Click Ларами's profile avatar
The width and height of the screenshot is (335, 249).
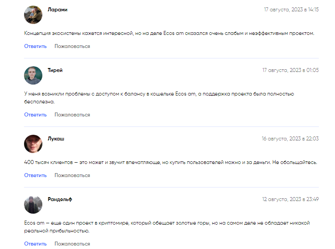click(33, 15)
